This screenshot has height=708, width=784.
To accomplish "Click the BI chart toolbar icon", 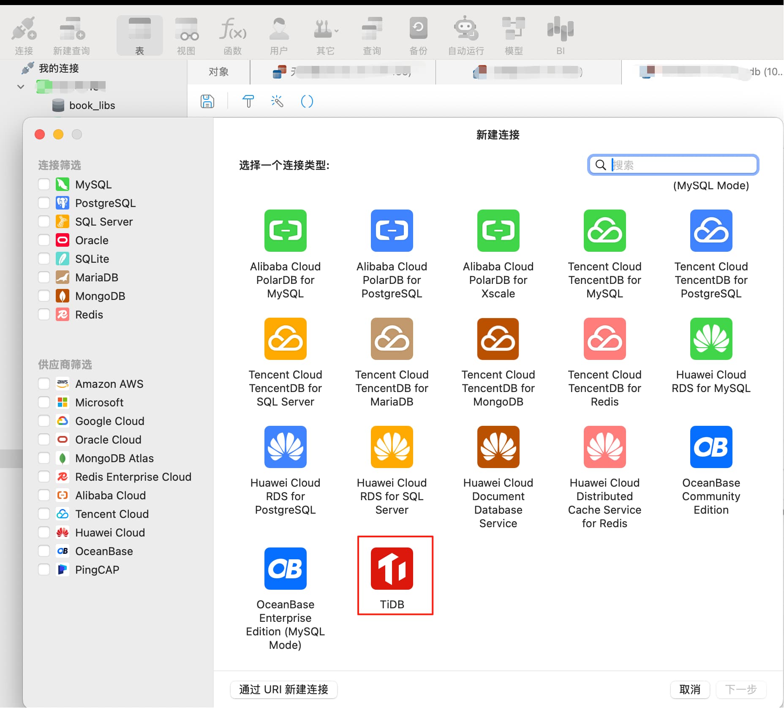I will (x=561, y=36).
